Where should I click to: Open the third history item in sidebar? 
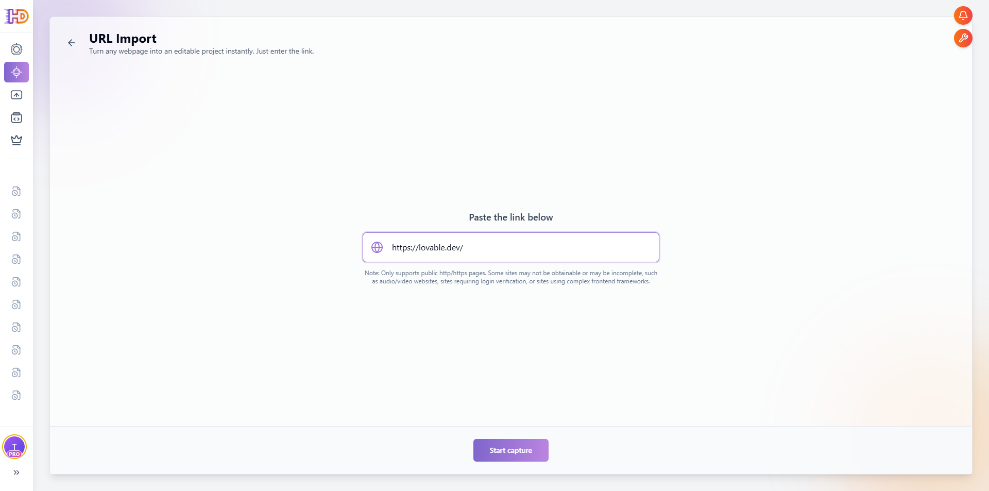tap(16, 236)
